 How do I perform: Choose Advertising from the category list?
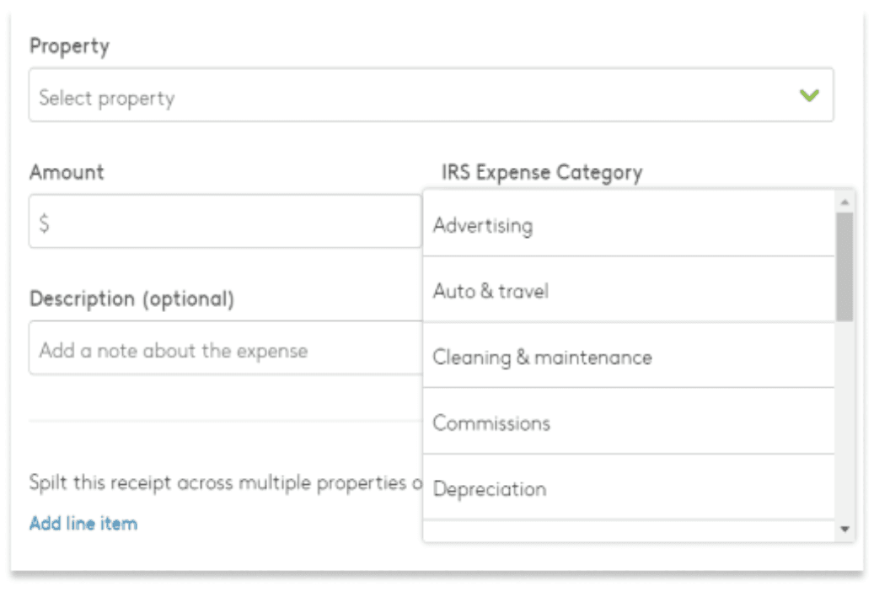pyautogui.click(x=628, y=225)
